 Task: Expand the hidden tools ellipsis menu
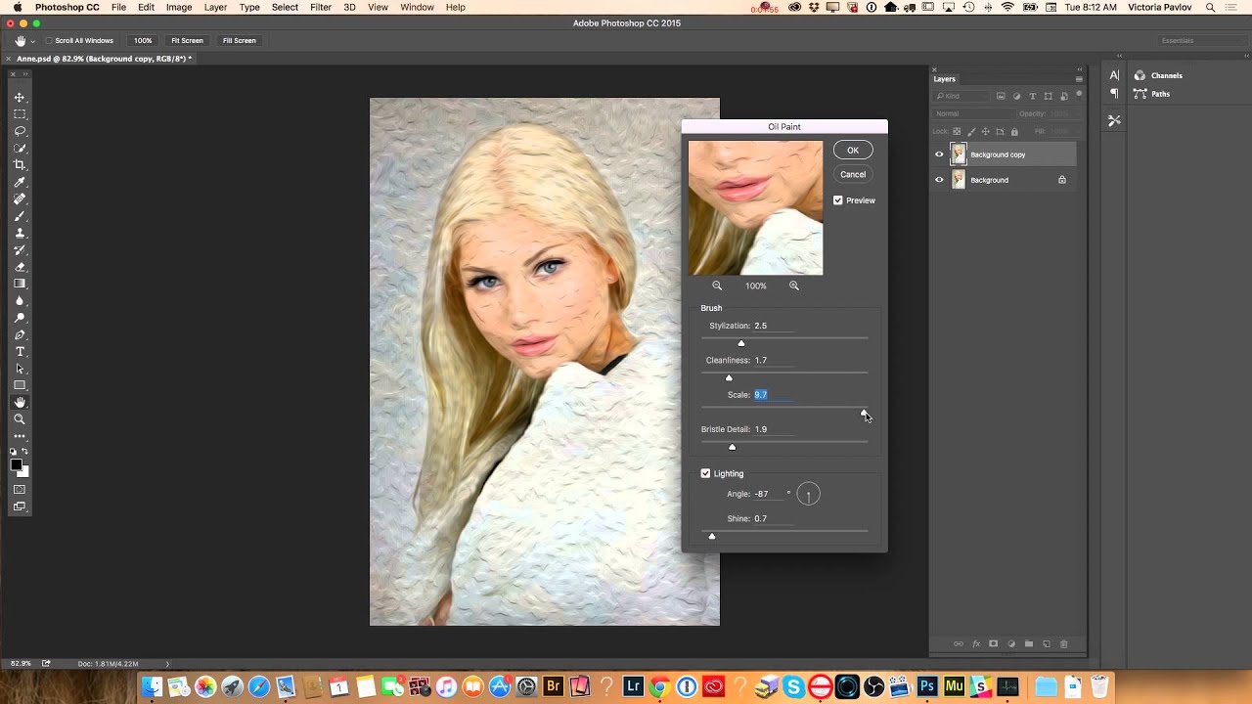[20, 436]
